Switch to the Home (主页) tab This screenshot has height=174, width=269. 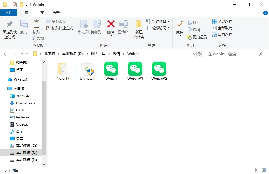pos(25,13)
